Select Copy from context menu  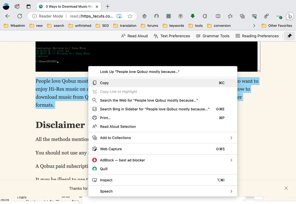pos(163,83)
